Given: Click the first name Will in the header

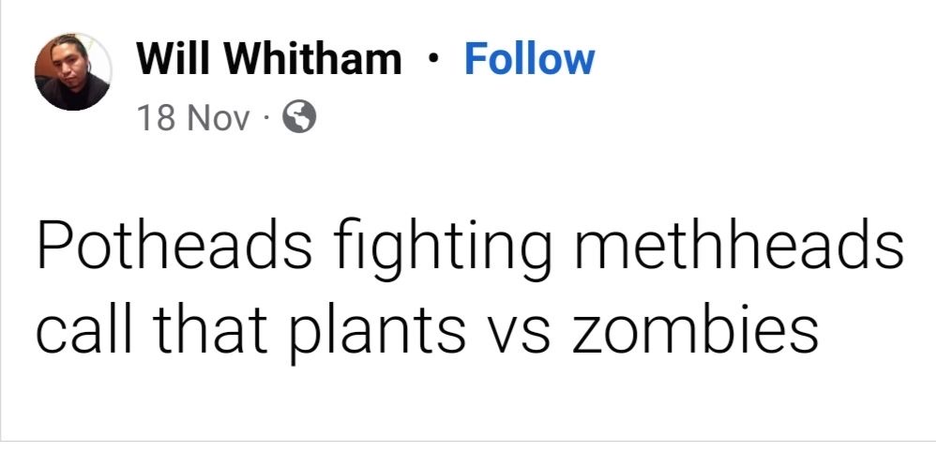Looking at the screenshot, I should tap(174, 59).
